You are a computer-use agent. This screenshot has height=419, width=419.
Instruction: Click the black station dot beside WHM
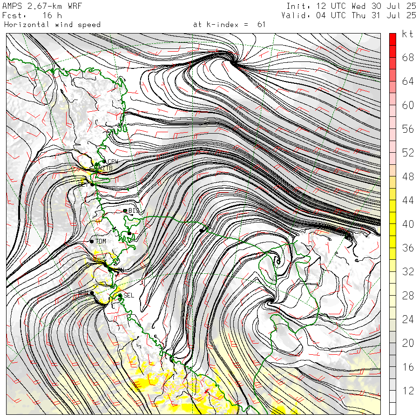(x=92, y=293)
